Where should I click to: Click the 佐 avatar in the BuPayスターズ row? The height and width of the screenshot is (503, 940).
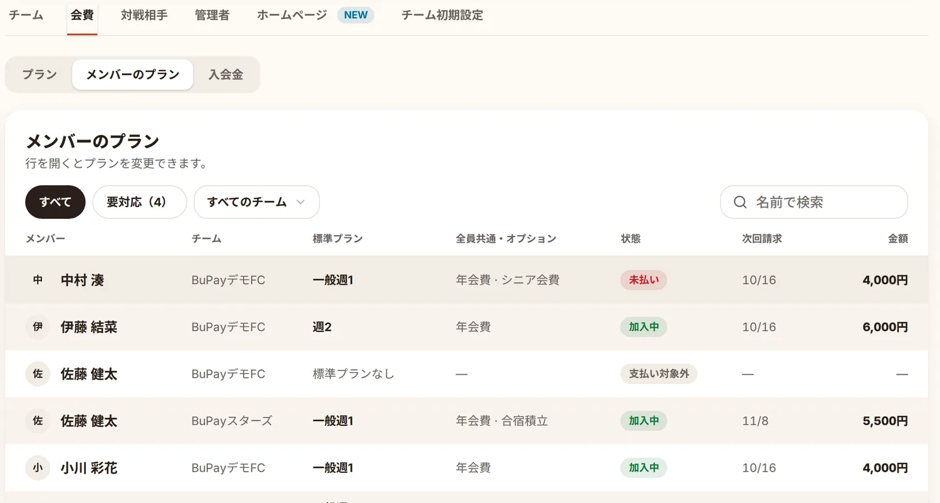(38, 421)
